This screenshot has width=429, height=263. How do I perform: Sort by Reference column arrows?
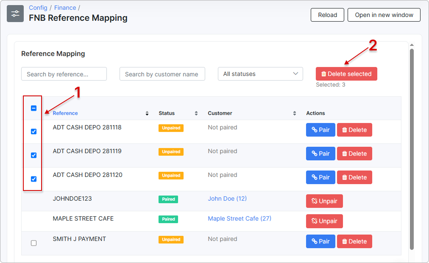tap(147, 113)
